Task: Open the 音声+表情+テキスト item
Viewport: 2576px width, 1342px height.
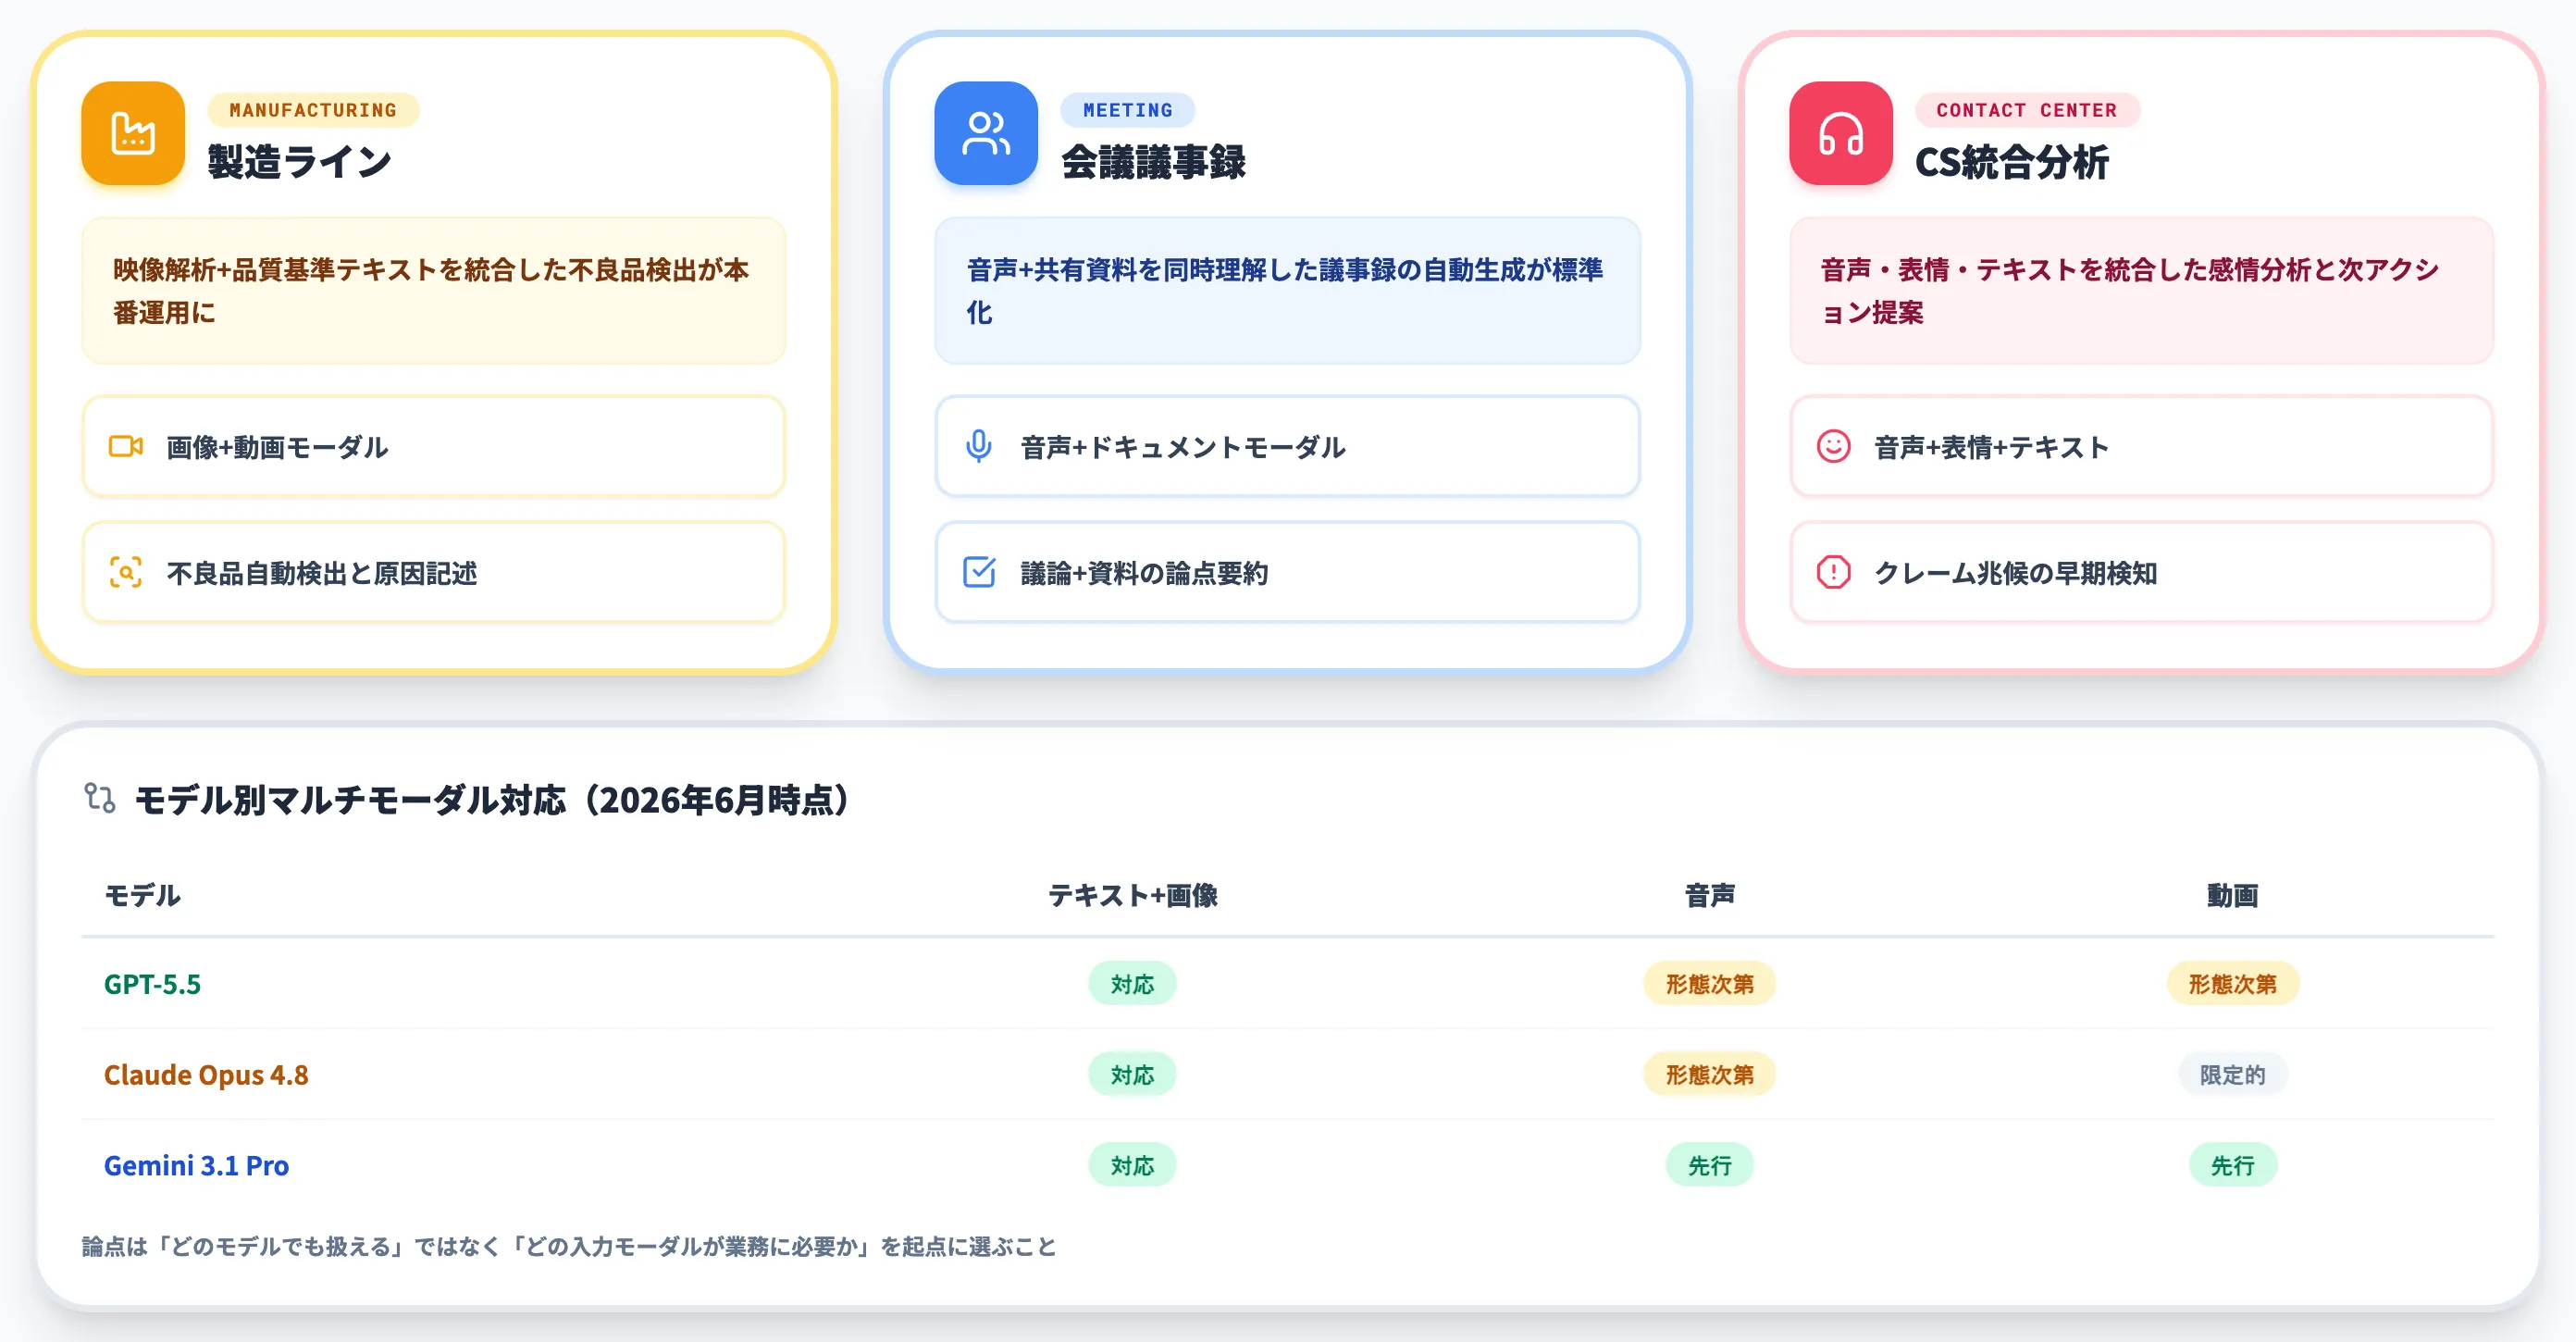Action: click(2142, 446)
